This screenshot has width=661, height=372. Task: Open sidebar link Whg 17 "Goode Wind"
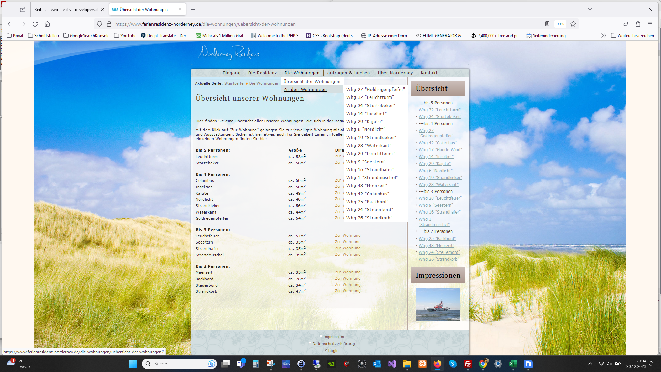(x=440, y=150)
